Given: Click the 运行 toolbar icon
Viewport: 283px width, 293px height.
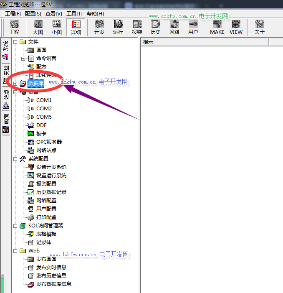Looking at the screenshot, I should pos(118,27).
